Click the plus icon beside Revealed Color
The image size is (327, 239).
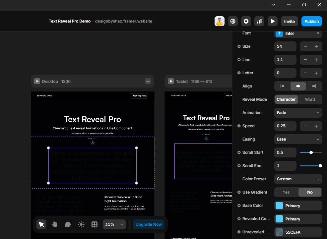click(239, 218)
